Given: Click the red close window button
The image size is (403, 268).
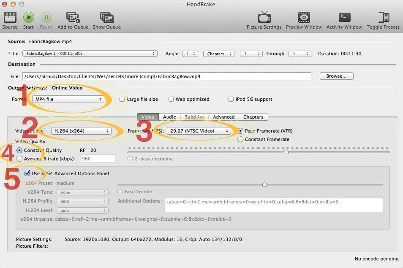Looking at the screenshot, I should tap(4, 4).
